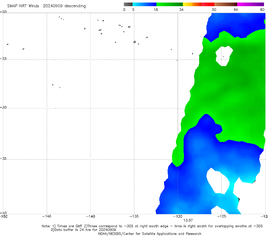Click the '34' color scale label
Screen dimensions: 268x236
point(181,9)
